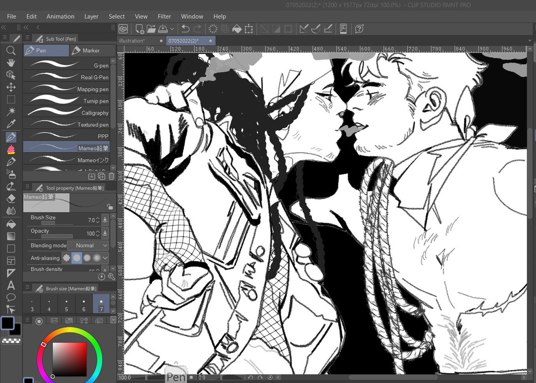Open CLIP STUDIO launcher icon

(123, 29)
